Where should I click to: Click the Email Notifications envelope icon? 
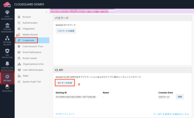pyautogui.click(x=19, y=52)
